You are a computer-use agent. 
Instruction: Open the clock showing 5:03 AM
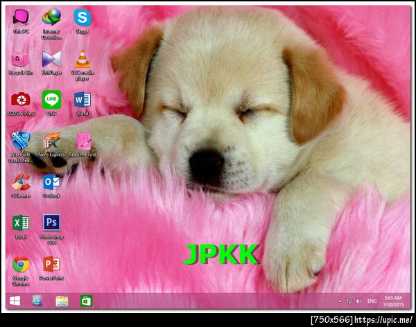click(x=393, y=301)
